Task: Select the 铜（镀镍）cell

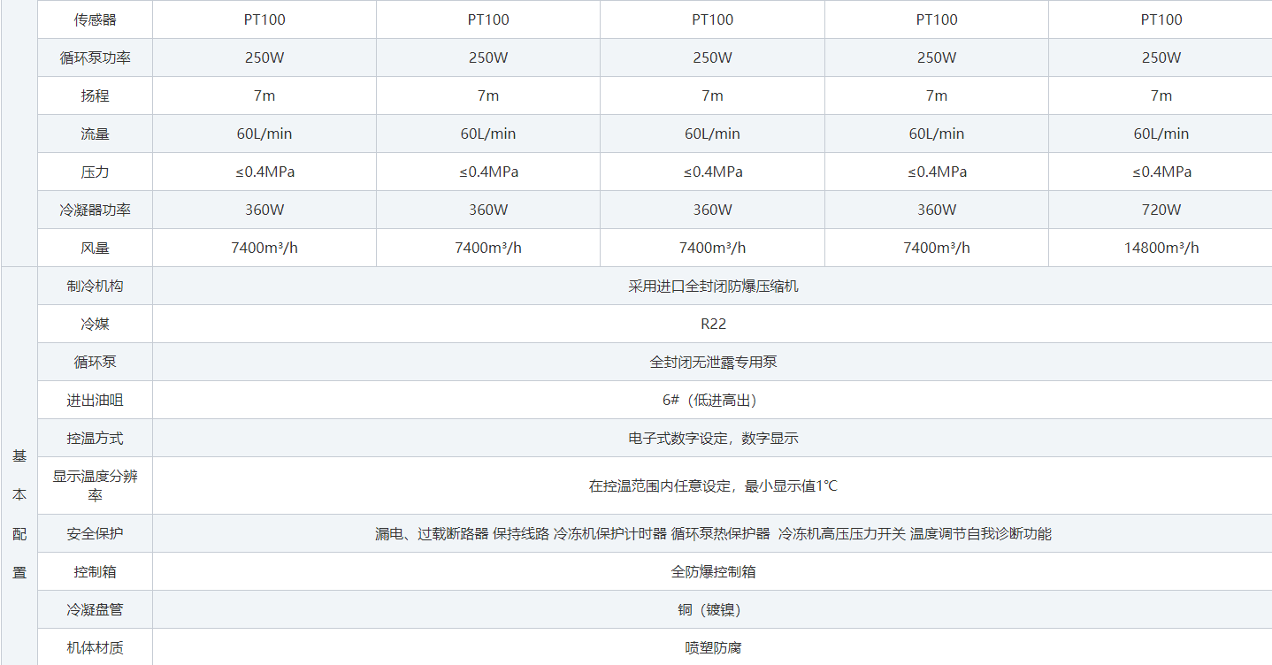Action: (713, 609)
